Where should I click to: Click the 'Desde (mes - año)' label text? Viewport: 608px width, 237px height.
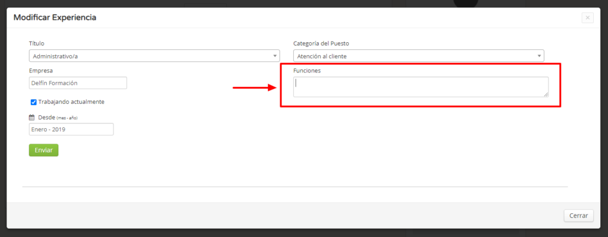click(61, 117)
